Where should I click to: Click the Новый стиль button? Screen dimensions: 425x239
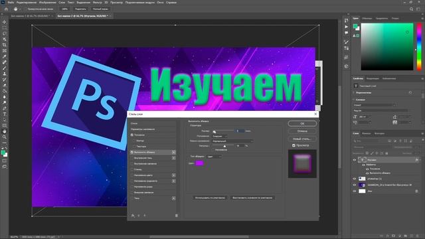[302, 139]
